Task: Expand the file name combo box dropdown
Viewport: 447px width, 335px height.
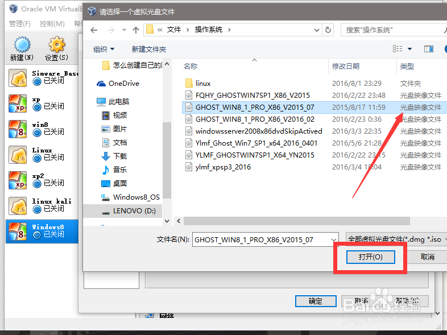Action: pyautogui.click(x=333, y=240)
